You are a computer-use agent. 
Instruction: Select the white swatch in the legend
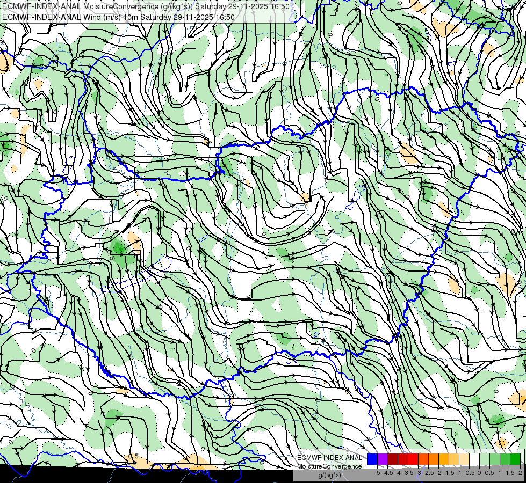point(474,459)
